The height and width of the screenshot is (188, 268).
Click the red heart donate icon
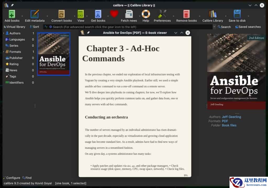(x=114, y=14)
